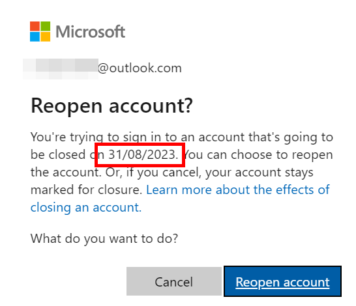Click the blue square of the Microsoft logo

pos(35,36)
